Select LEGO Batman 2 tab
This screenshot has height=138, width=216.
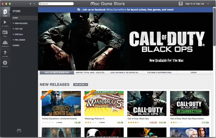[x=125, y=72]
